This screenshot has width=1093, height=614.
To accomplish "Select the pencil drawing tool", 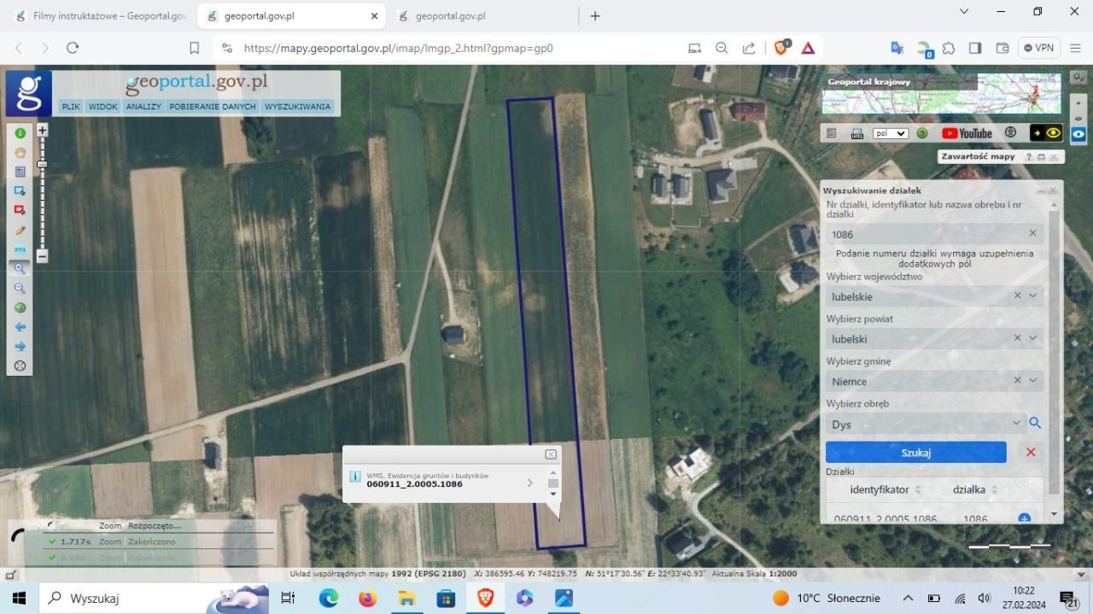I will [x=20, y=231].
